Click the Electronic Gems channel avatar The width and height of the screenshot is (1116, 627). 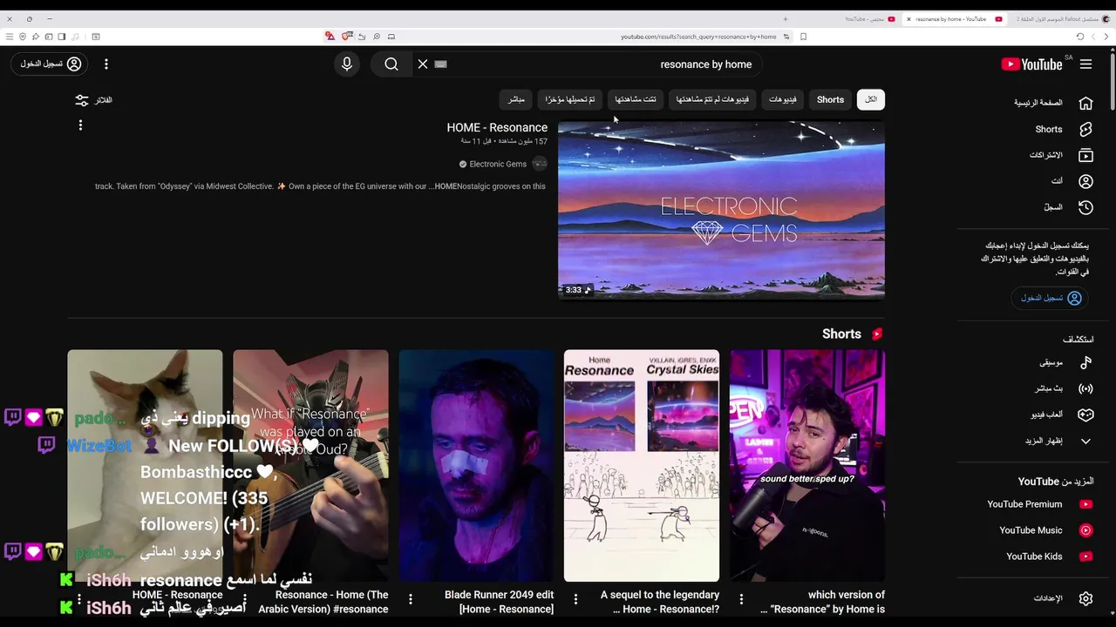coord(540,164)
